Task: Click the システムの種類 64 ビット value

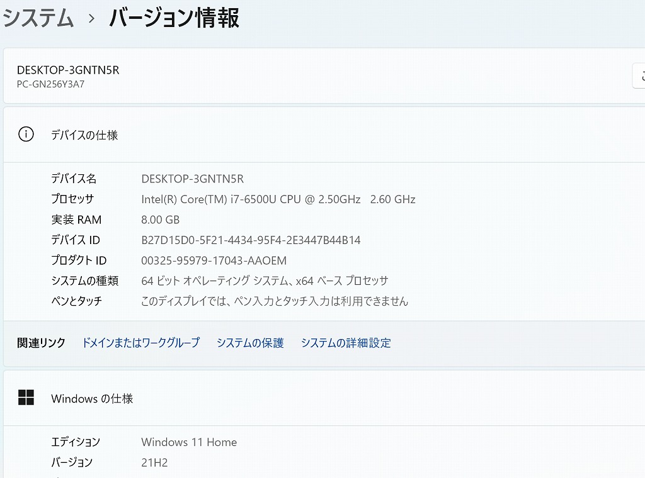Action: (265, 281)
